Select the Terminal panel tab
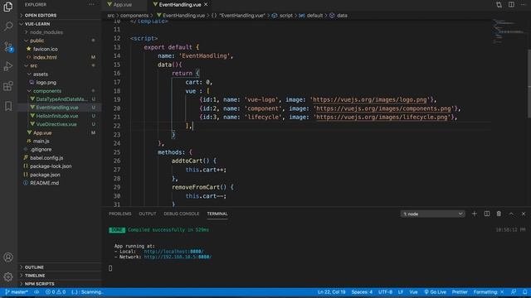531x298 pixels. (x=217, y=214)
